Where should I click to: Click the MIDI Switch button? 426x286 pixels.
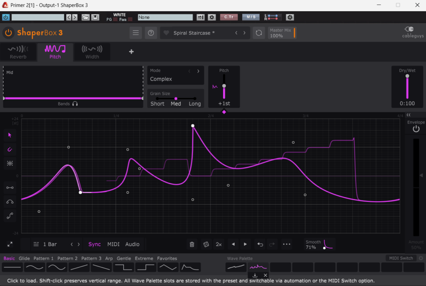pos(401,258)
